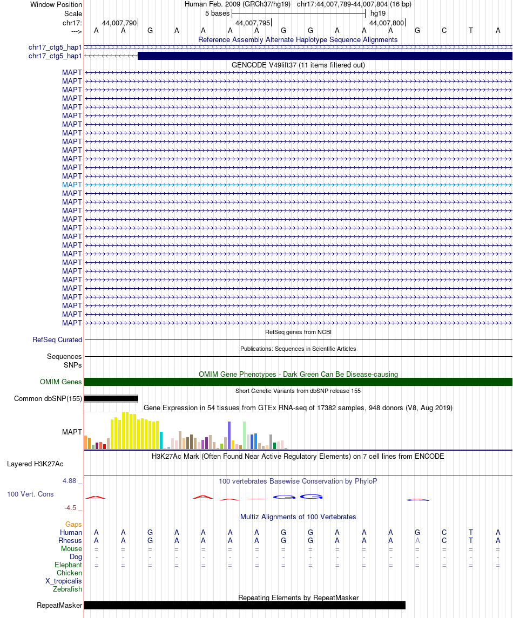Click the 'Layered H3K27Ac' track label
513x618 pixels.
[35, 464]
